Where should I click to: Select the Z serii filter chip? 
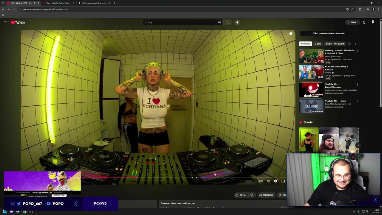pos(318,44)
